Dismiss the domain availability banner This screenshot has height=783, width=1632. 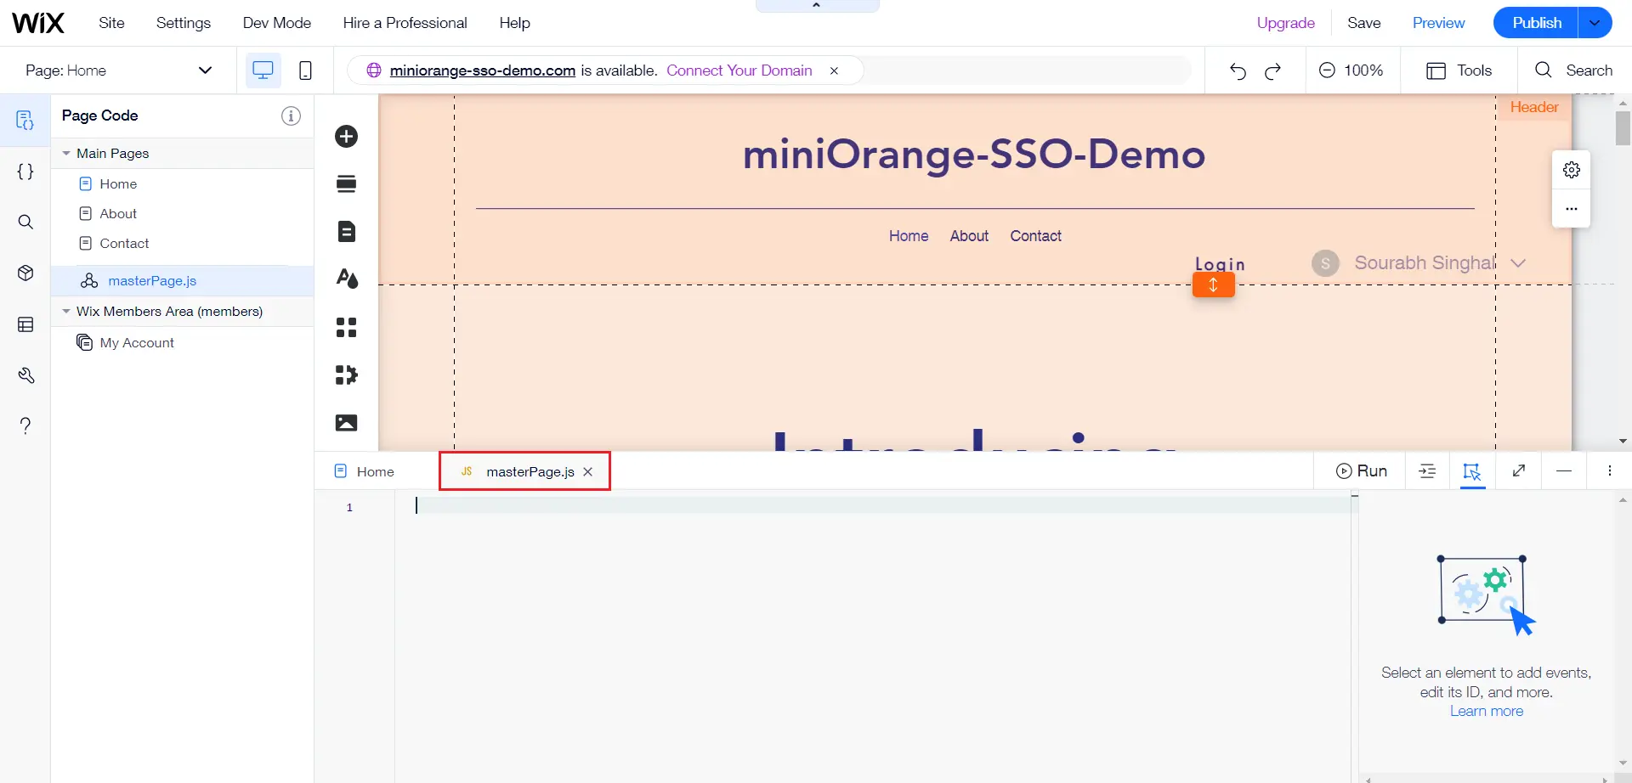click(835, 70)
